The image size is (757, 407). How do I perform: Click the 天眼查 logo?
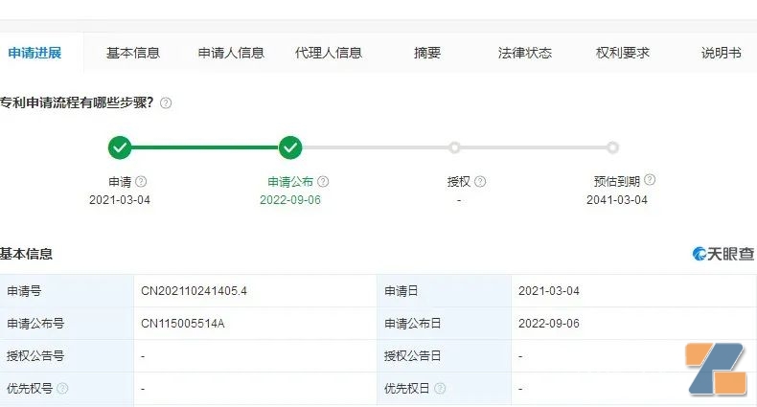724,254
